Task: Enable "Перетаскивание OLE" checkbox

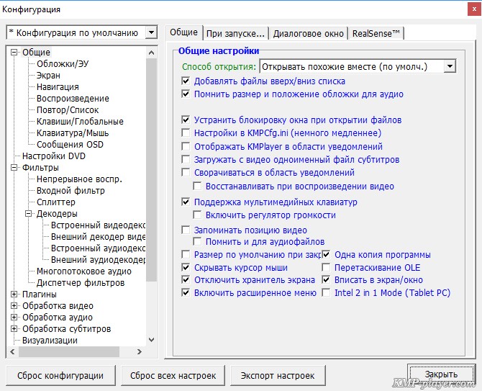Action: 326,268
